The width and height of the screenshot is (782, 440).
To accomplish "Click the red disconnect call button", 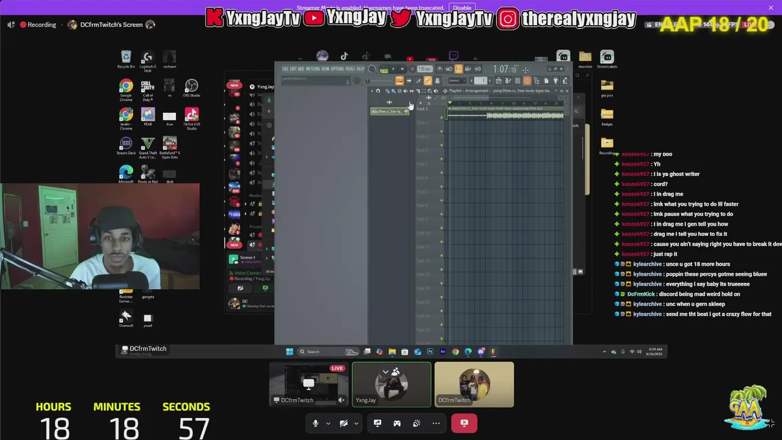I will coord(464,423).
